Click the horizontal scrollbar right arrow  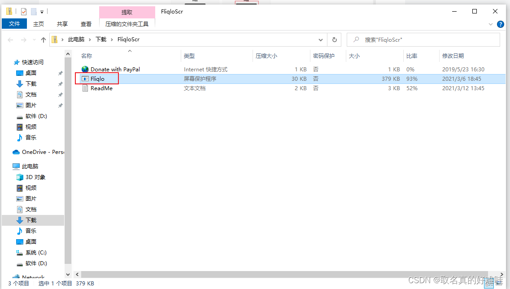[x=502, y=274]
